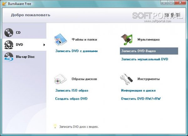Click the question mark help icon in header
This screenshot has width=188, height=136.
(x=172, y=15)
